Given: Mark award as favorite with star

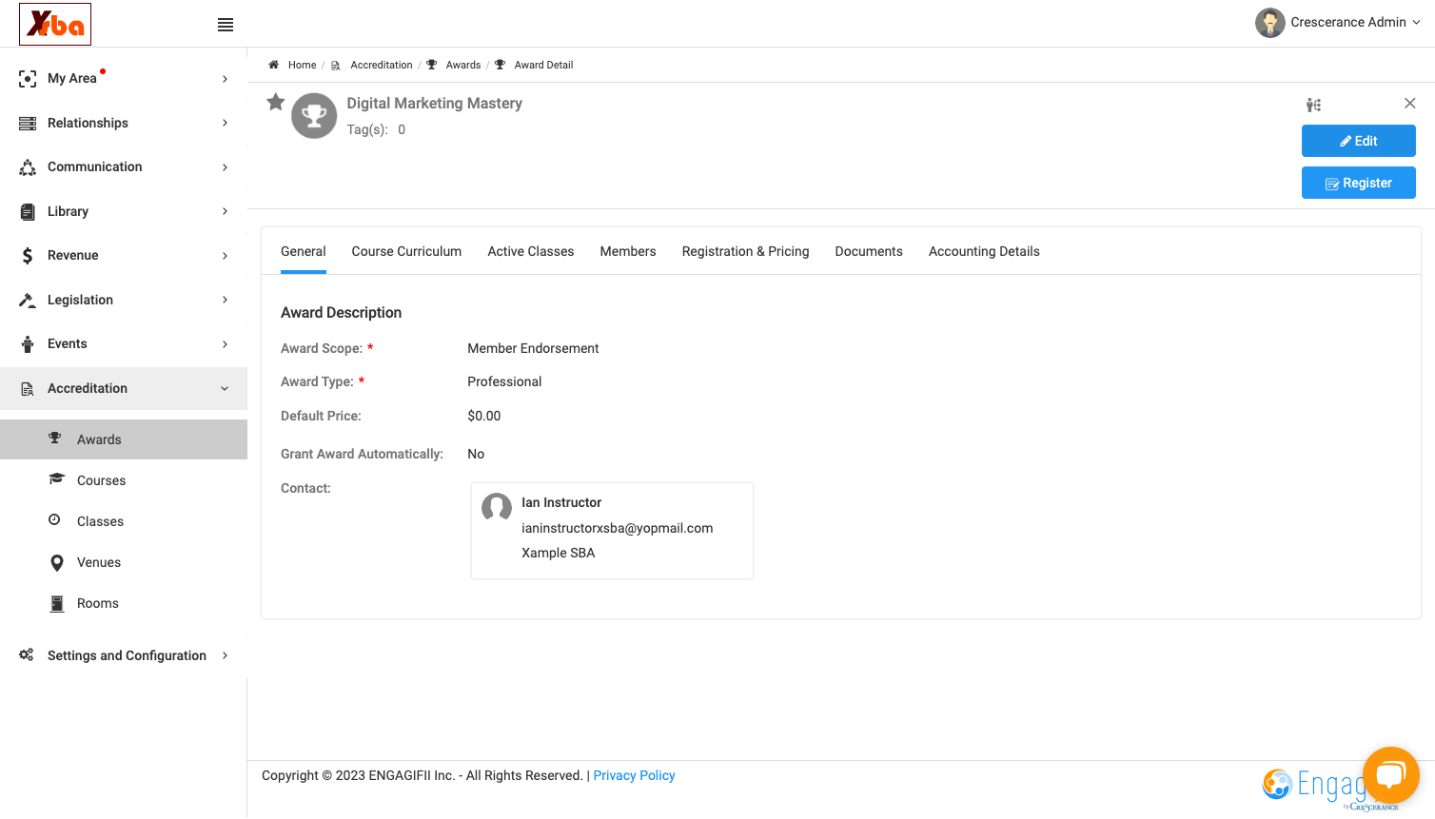Looking at the screenshot, I should coord(276,102).
